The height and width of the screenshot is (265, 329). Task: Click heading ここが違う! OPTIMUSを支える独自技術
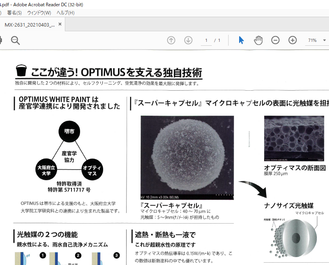(x=116, y=72)
